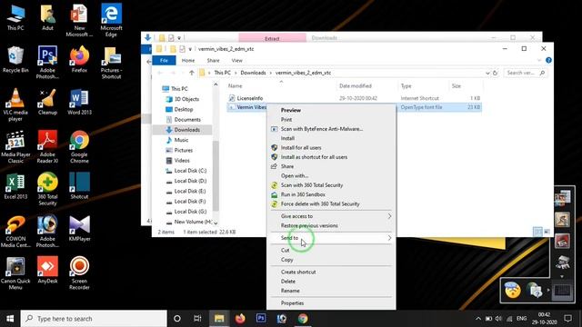
Task: Expand the address bar history dropdown
Action: tap(487, 73)
